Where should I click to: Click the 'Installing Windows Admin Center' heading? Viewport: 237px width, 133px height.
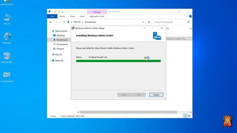tap(95, 35)
